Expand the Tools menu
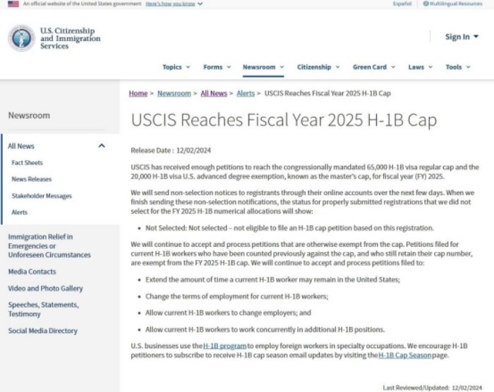Image resolution: width=494 pixels, height=392 pixels. 457,67
